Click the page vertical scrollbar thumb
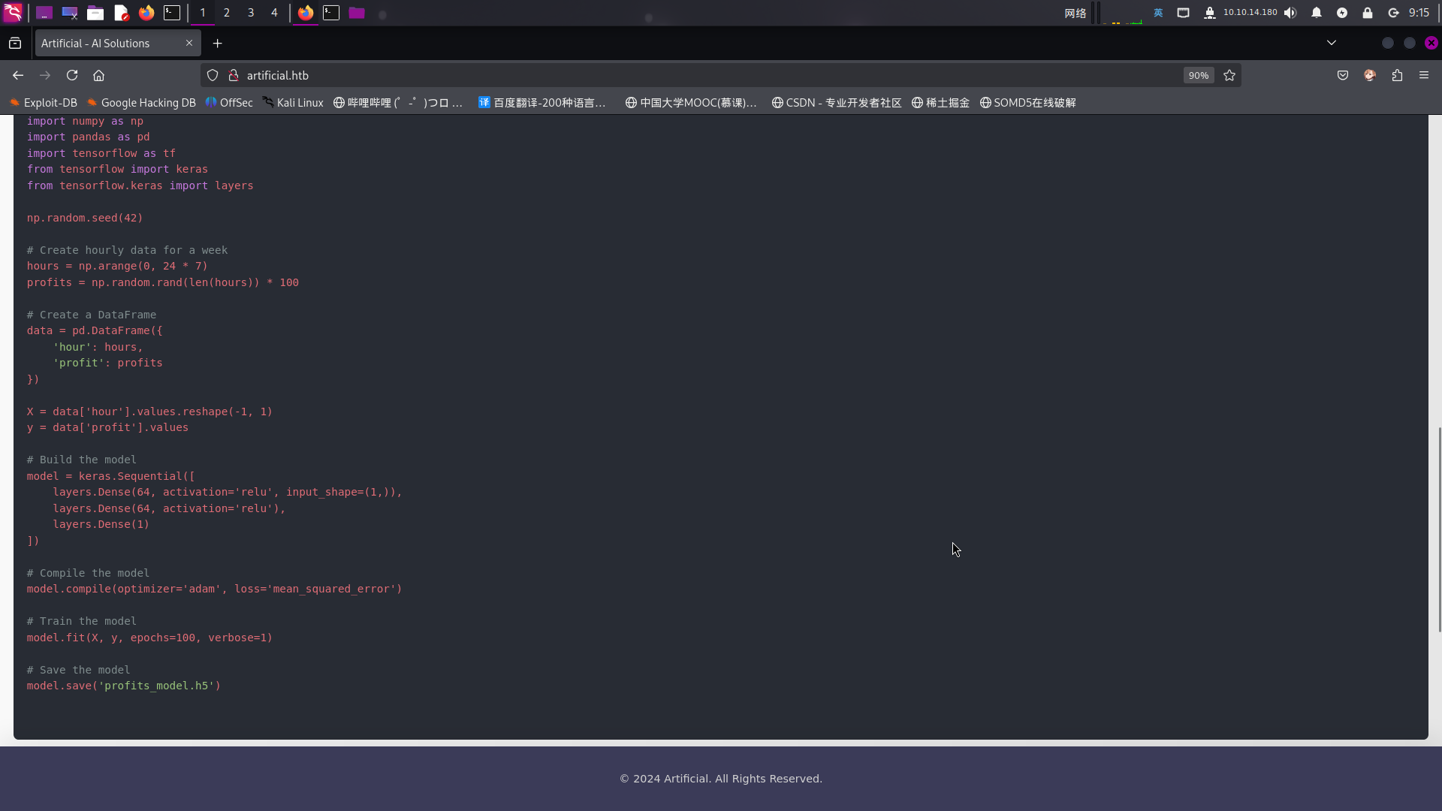Image resolution: width=1442 pixels, height=811 pixels. click(1439, 529)
